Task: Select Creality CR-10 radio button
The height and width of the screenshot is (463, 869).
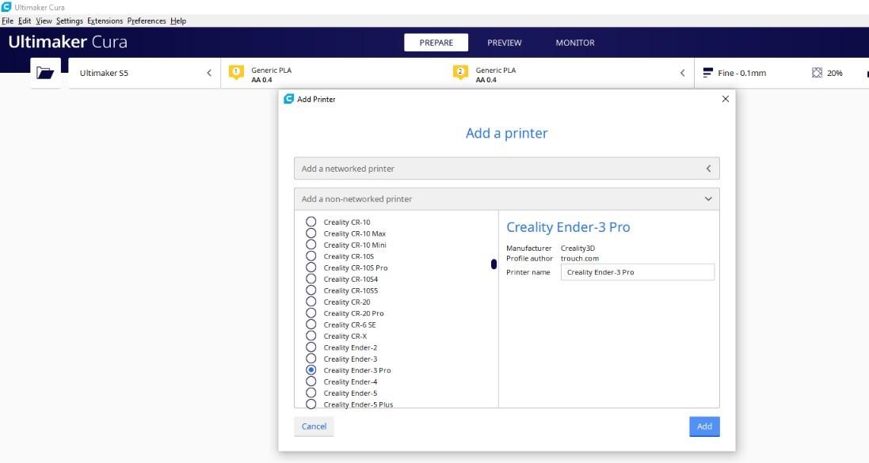Action: pos(311,222)
